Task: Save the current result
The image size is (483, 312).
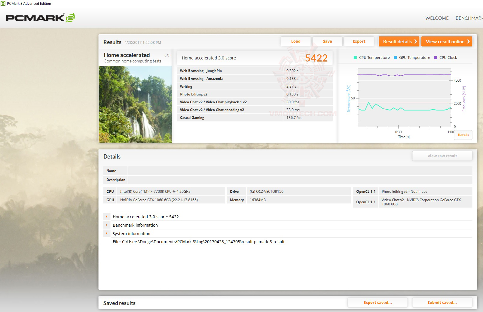Action: (x=327, y=41)
